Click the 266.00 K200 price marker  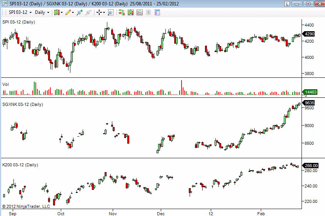pyautogui.click(x=310, y=166)
